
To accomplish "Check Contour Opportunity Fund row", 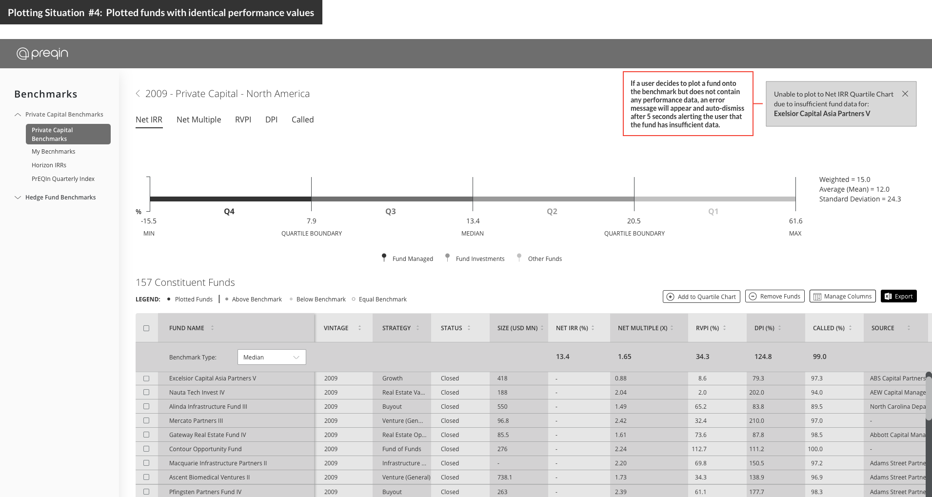I will click(146, 449).
